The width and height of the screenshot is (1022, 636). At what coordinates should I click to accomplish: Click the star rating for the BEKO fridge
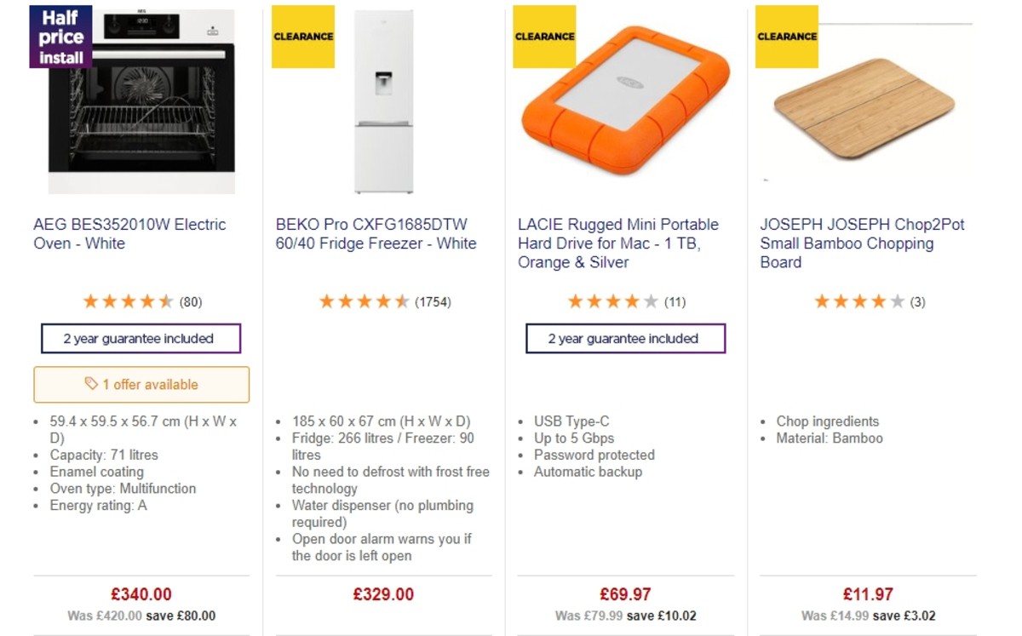coord(365,301)
